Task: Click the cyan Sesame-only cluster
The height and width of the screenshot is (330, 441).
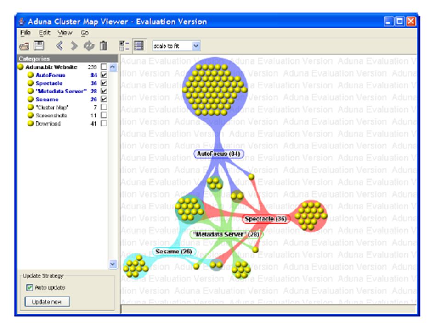Action: point(136,266)
